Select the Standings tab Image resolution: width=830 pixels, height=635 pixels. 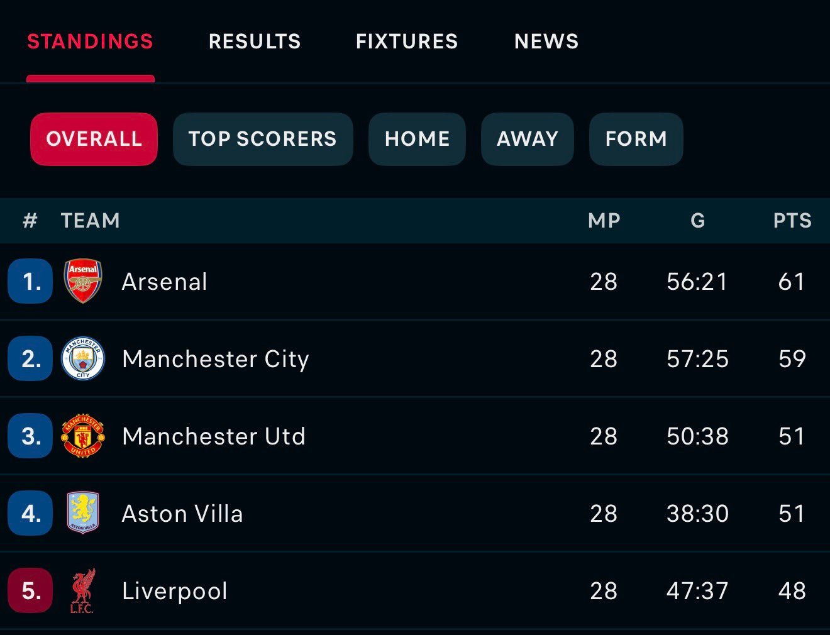click(90, 41)
